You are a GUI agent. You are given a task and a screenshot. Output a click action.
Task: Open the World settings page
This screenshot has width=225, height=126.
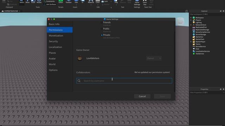pyautogui.click(x=60, y=64)
